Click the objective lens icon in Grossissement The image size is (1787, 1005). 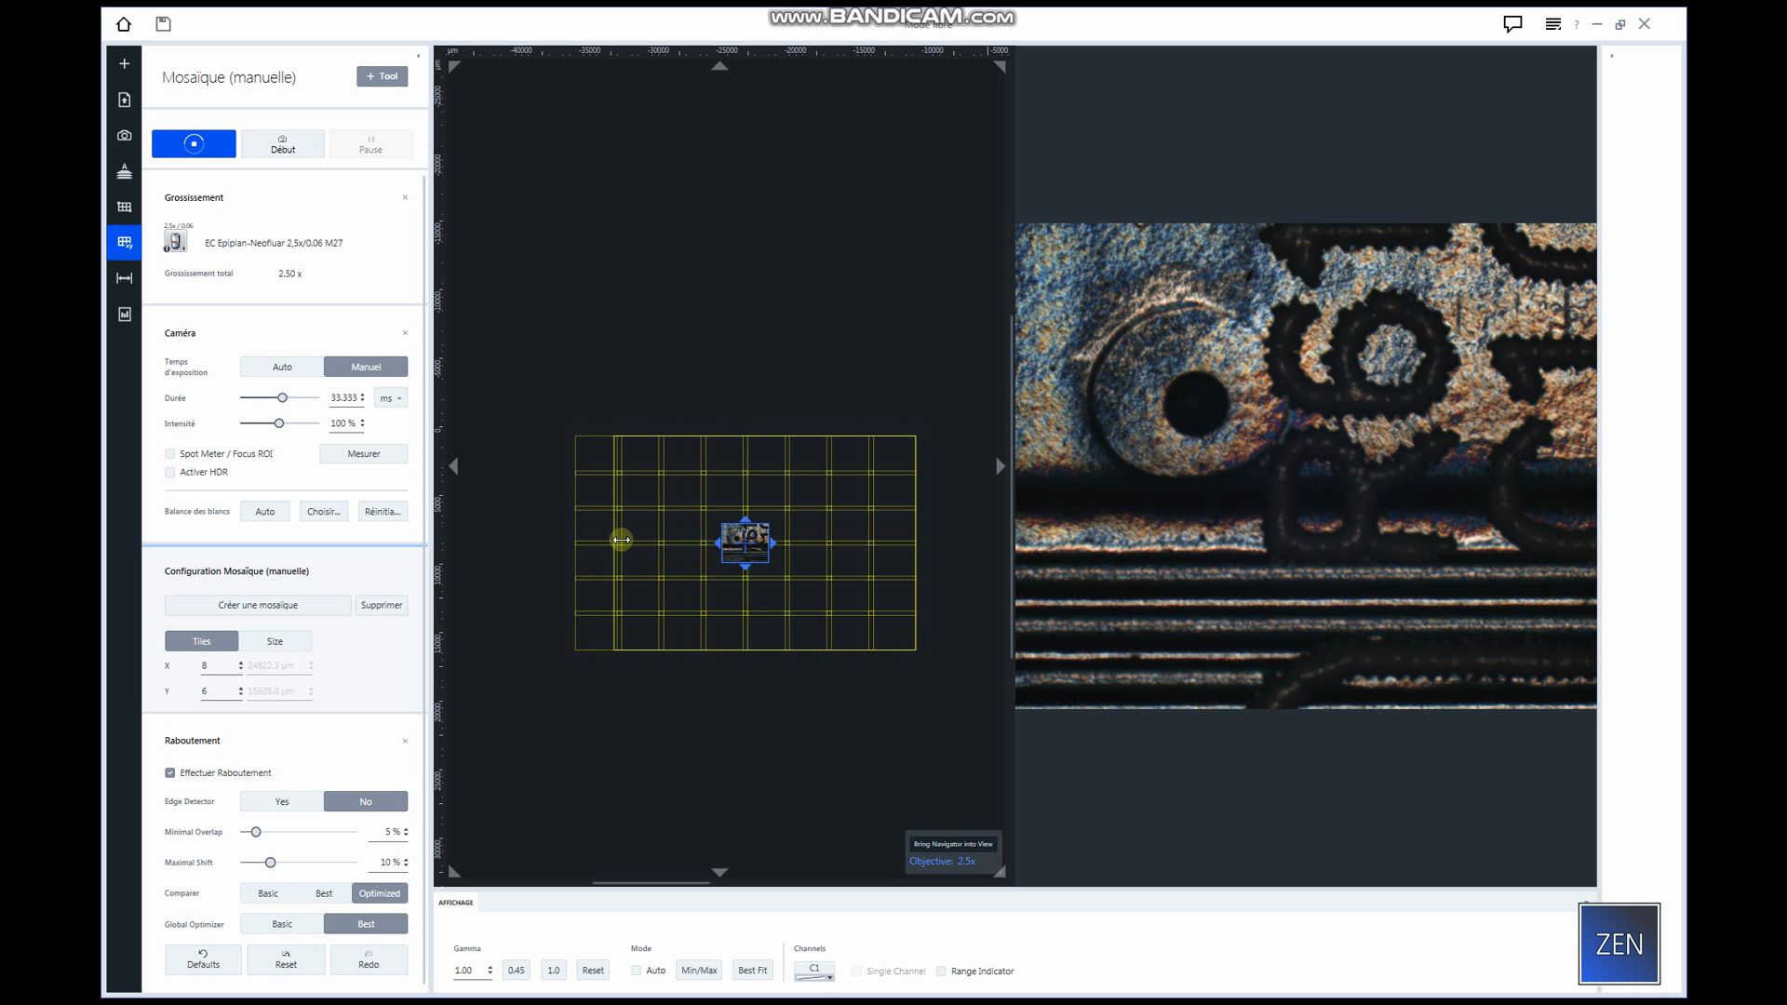[175, 241]
